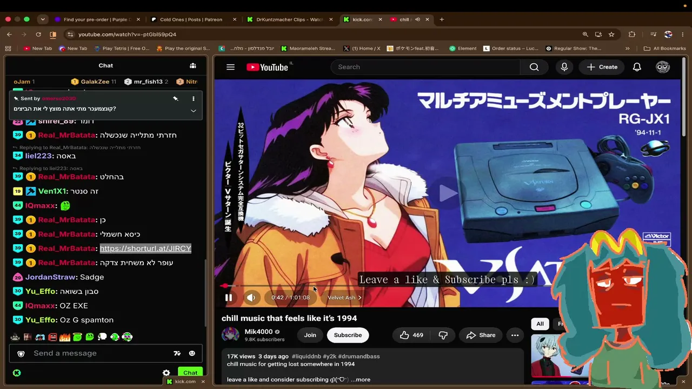This screenshot has width=692, height=389.
Task: Open the Kick chat users icon
Action: pyautogui.click(x=193, y=65)
